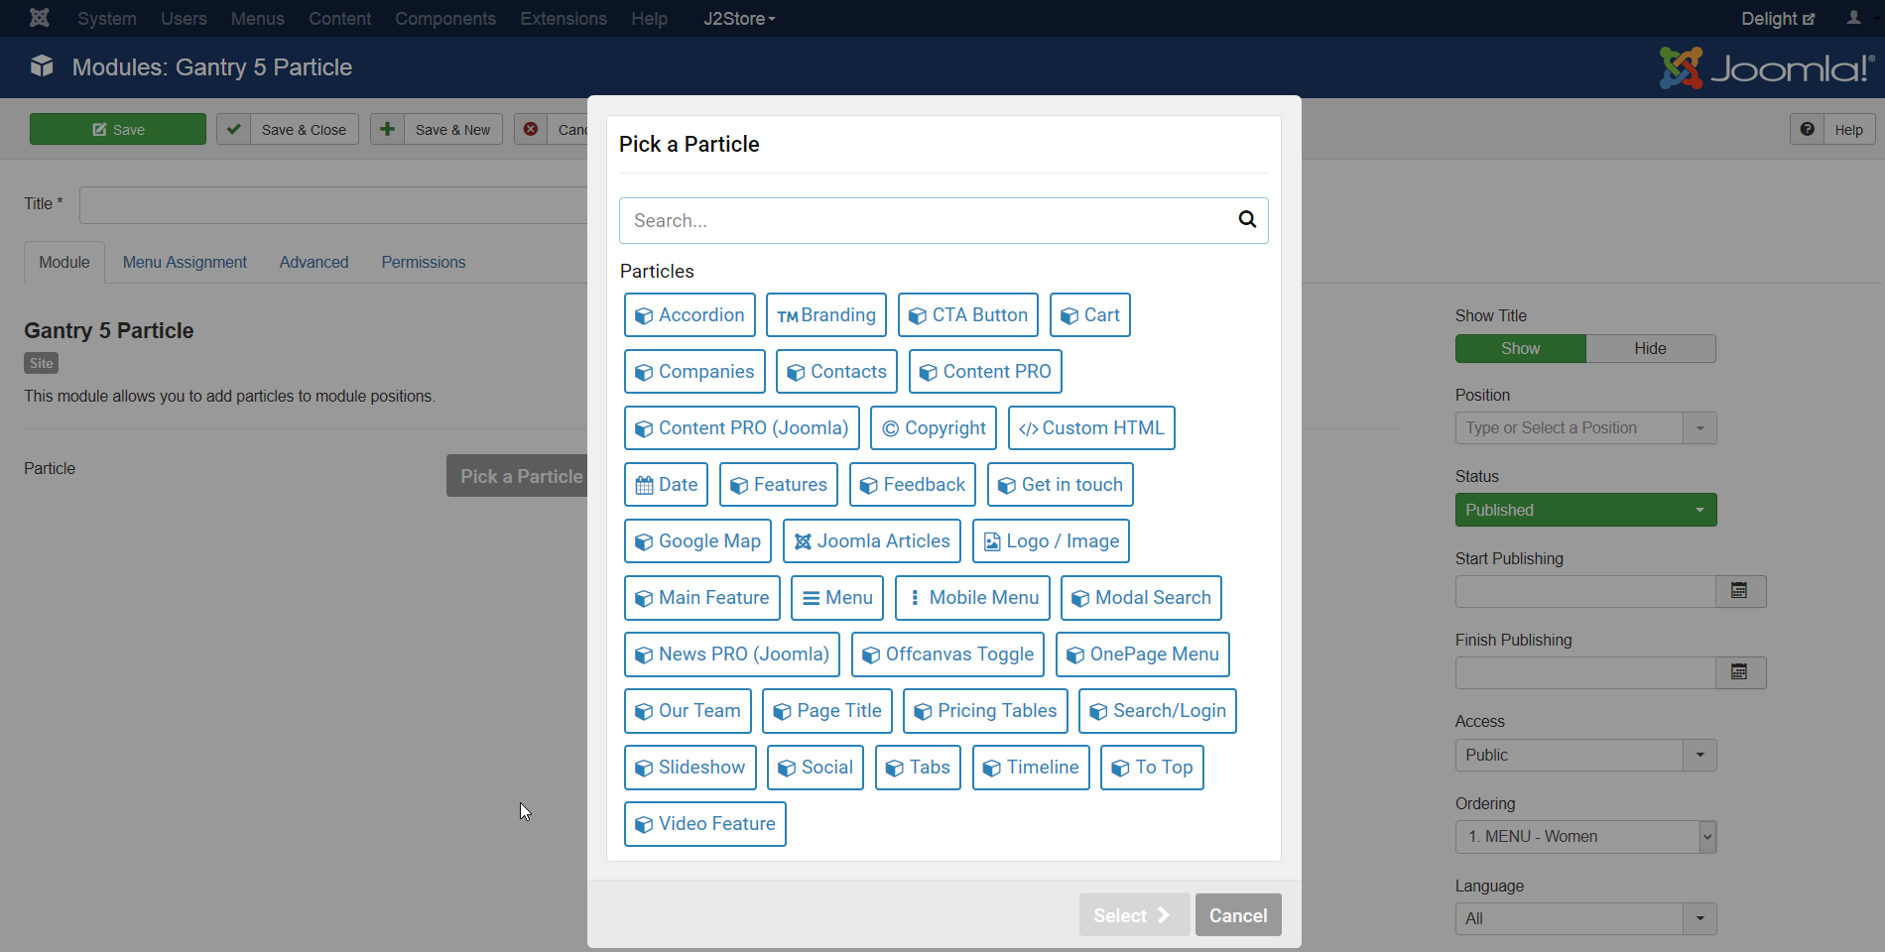Open the Start Publishing calendar icon
Image resolution: width=1885 pixels, height=952 pixels.
1739,591
